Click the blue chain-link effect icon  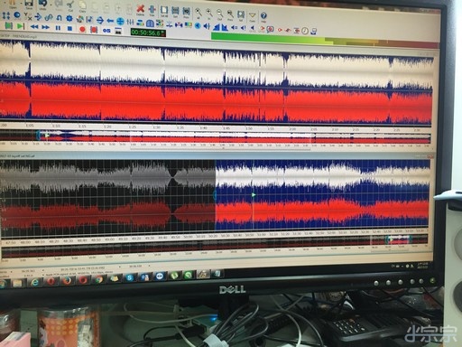pyautogui.click(x=49, y=17)
